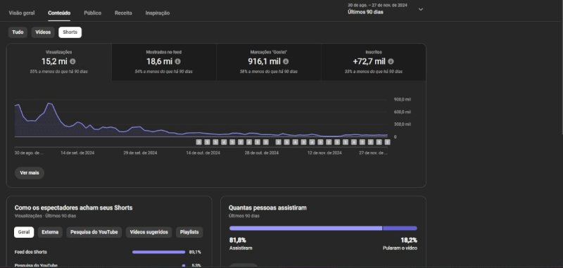Select the Shorts content filter chip
Screen dimensions: 563x268
coord(70,32)
